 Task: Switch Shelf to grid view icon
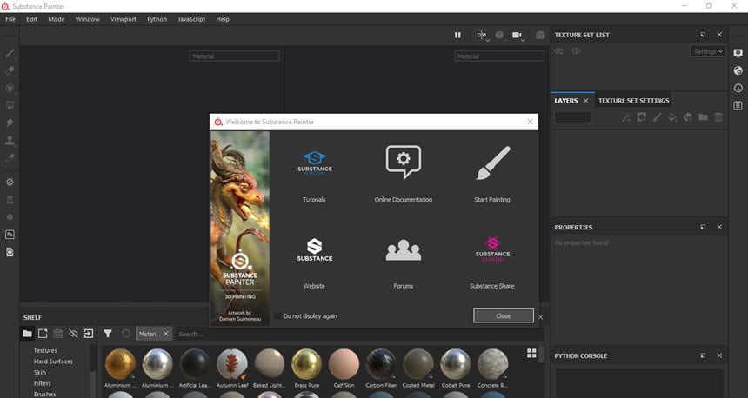pyautogui.click(x=531, y=353)
